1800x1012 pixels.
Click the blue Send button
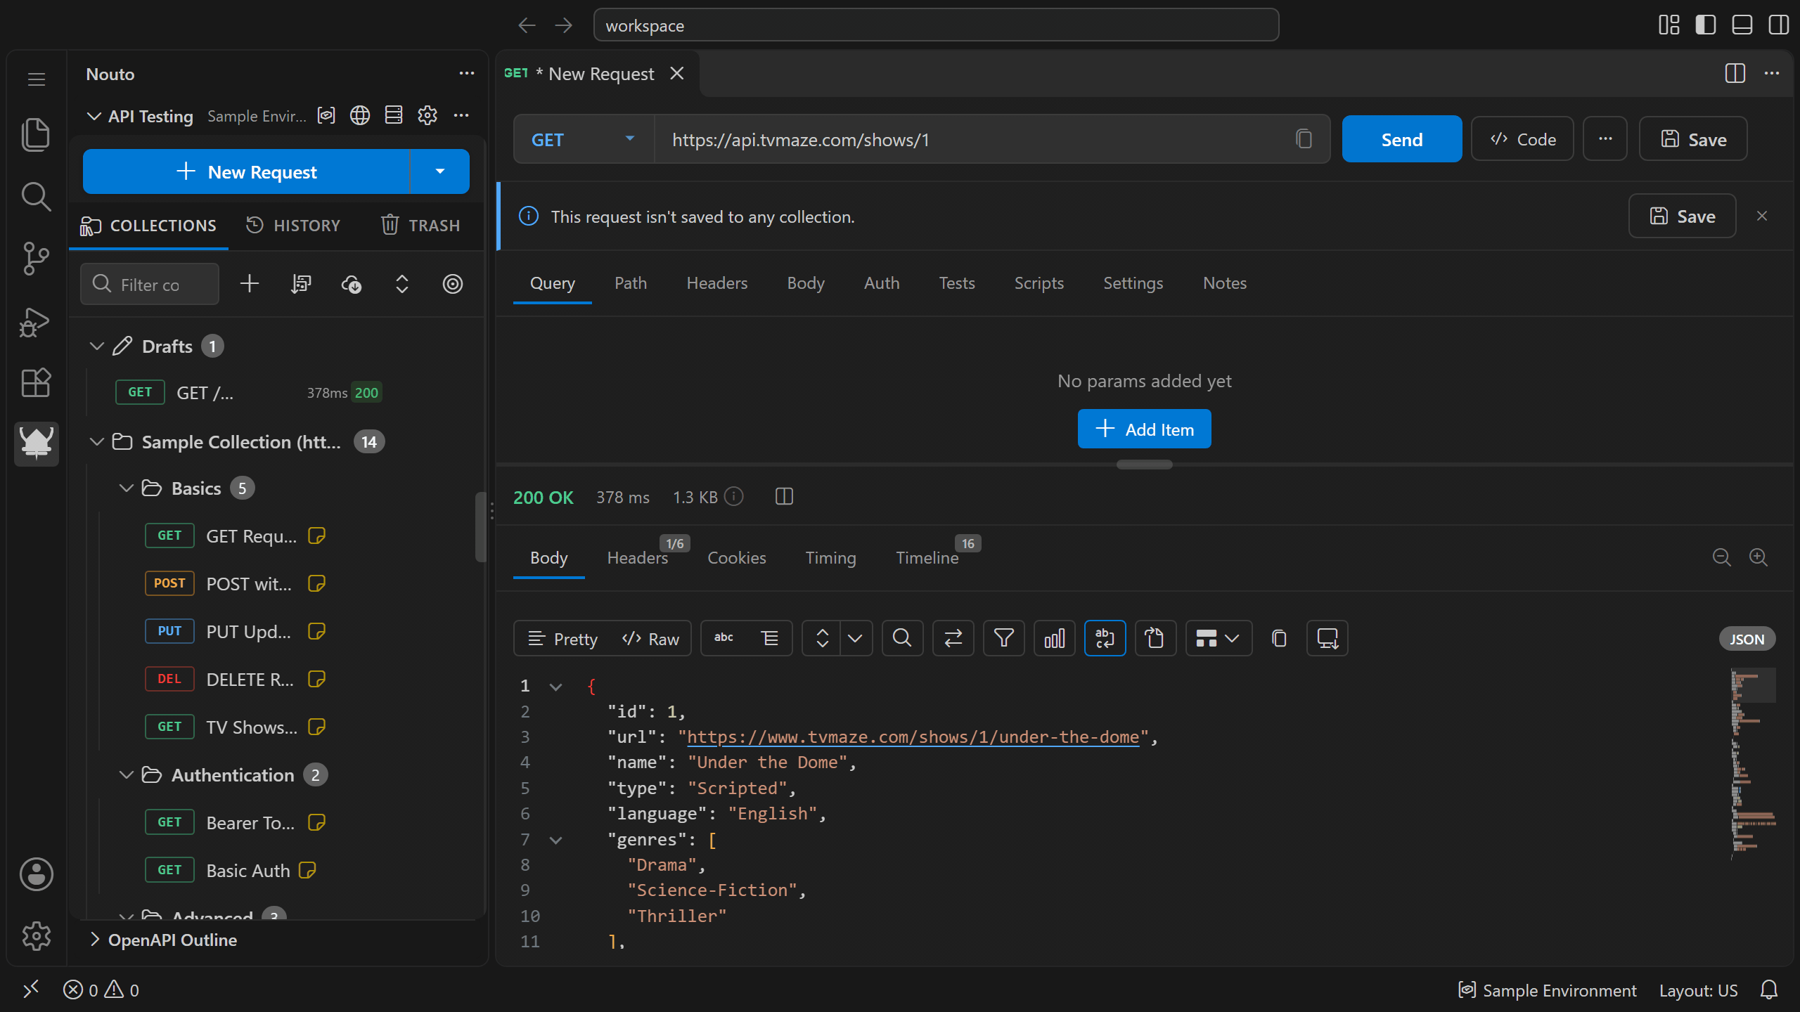click(x=1401, y=139)
